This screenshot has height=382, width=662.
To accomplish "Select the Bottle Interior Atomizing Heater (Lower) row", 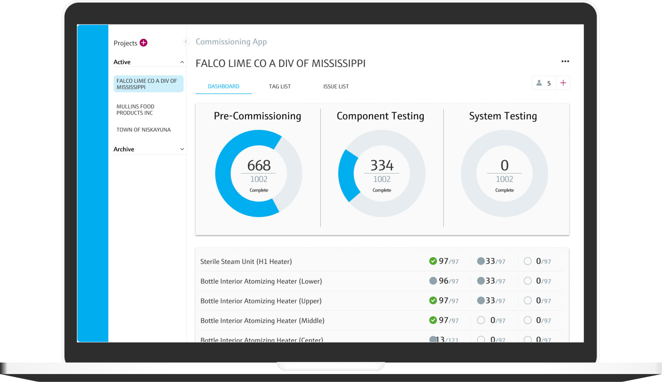I will (261, 281).
